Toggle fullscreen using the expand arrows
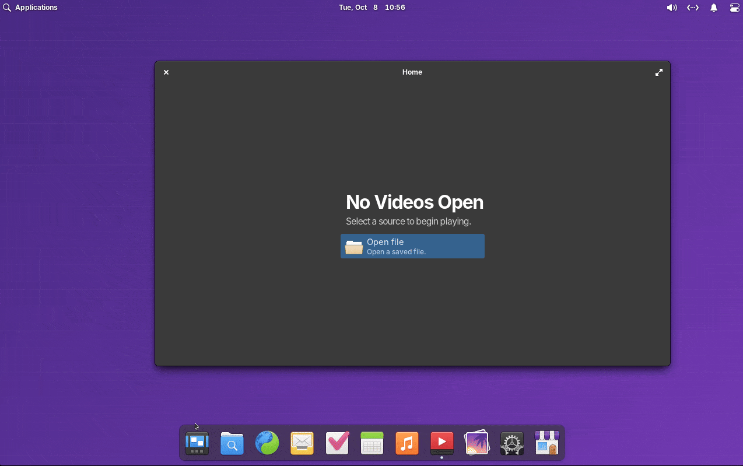743x466 pixels. tap(658, 72)
